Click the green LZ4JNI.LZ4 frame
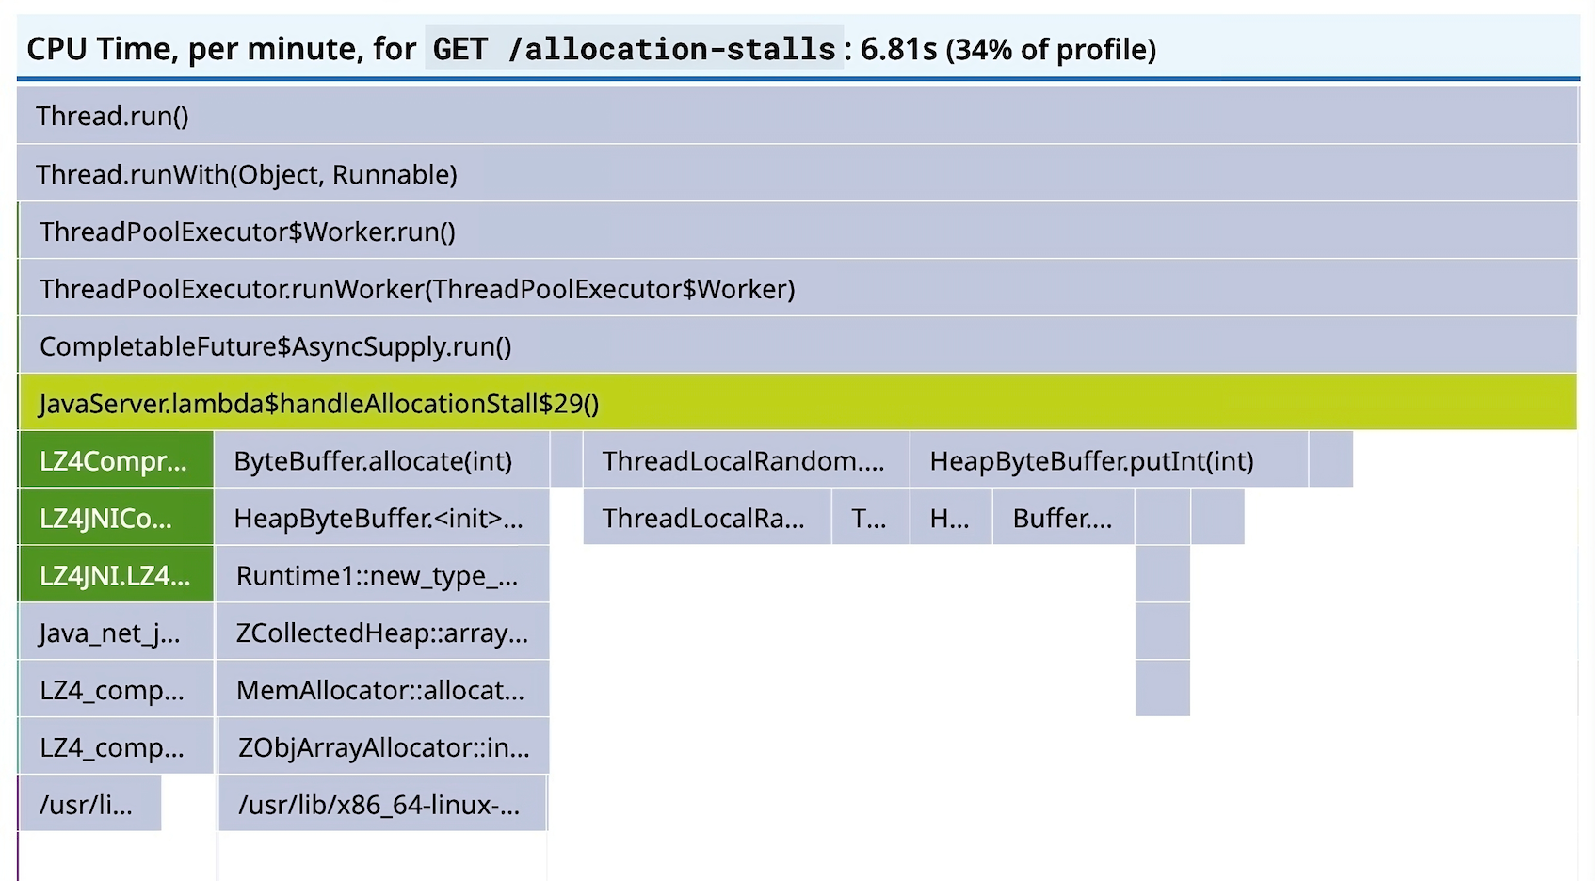Image resolution: width=1595 pixels, height=881 pixels. [113, 574]
